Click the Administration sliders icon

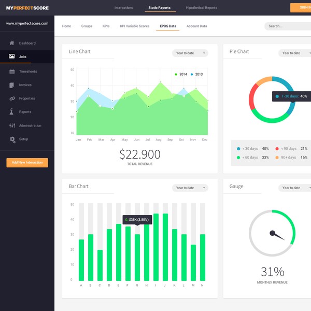click(x=12, y=125)
